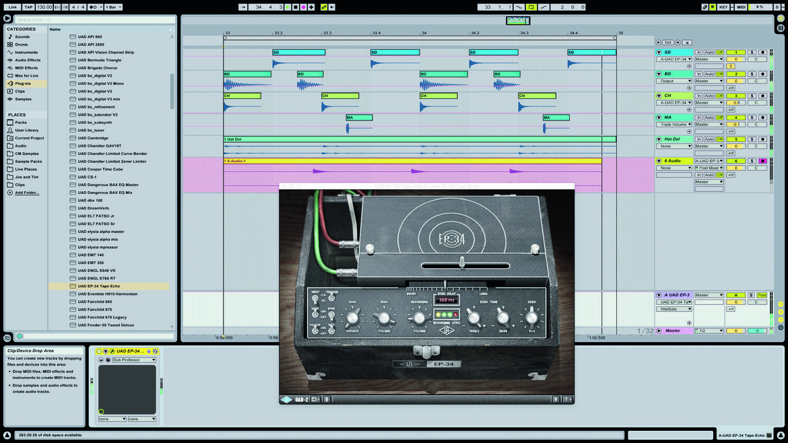Click the browser preview play icon
788x443 pixels.
7,19
